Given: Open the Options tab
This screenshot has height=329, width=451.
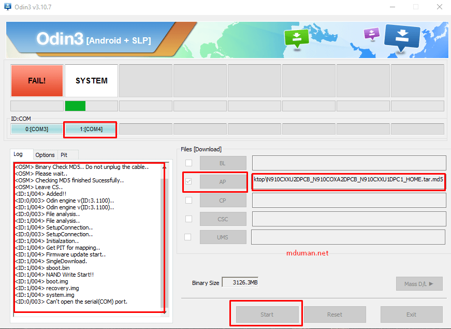Looking at the screenshot, I should click(x=45, y=155).
